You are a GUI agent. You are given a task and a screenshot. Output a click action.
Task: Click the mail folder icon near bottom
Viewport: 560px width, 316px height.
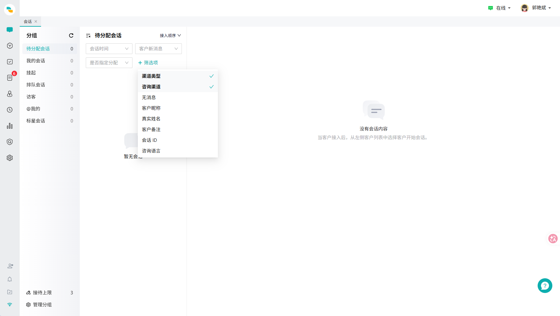tap(10, 292)
